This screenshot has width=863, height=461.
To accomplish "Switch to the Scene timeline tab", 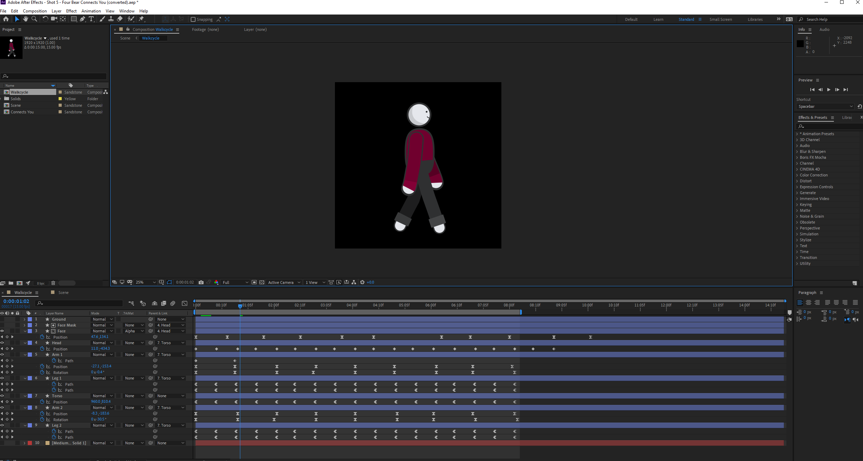I will pyautogui.click(x=63, y=293).
